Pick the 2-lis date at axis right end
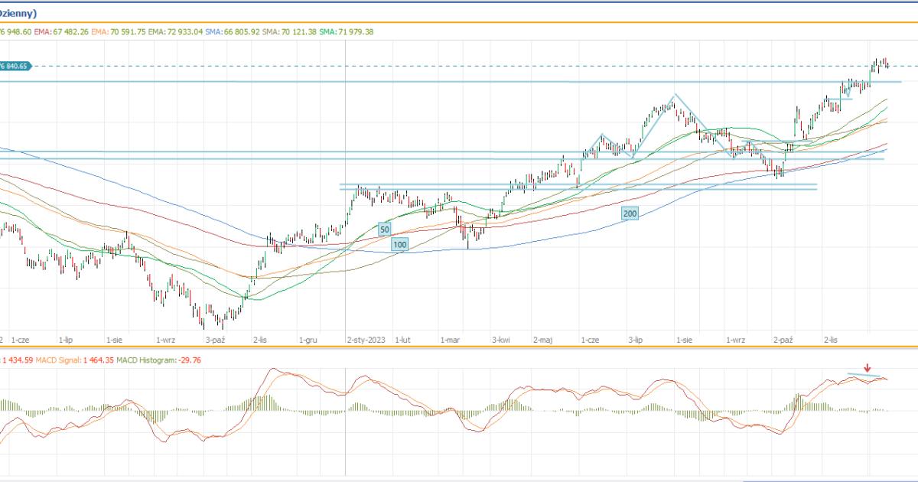Image resolution: width=918 pixels, height=482 pixels. 831,337
